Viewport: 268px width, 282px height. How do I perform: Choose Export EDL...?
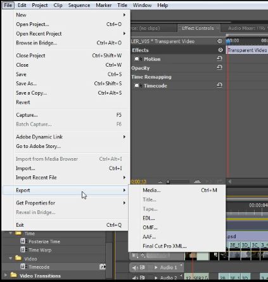(177, 218)
